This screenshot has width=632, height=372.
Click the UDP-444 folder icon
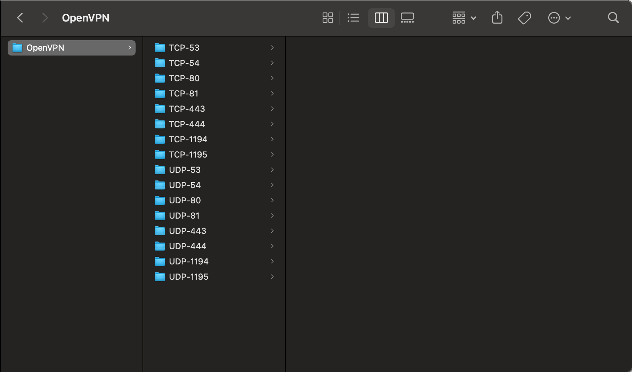pyautogui.click(x=160, y=246)
